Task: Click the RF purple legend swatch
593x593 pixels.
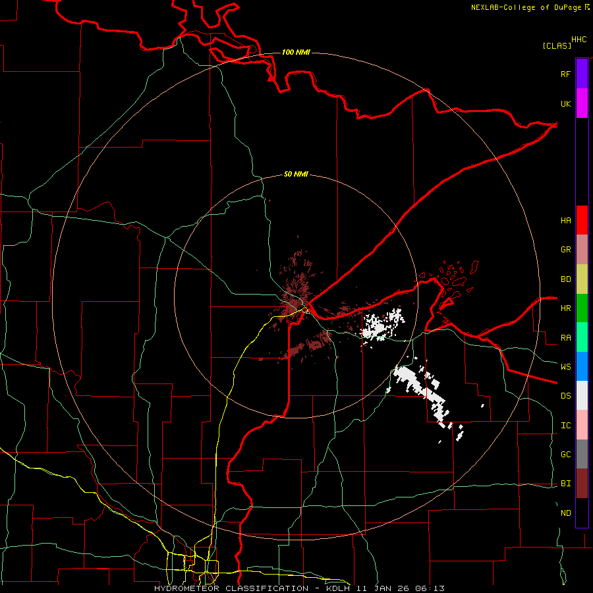Action: pyautogui.click(x=582, y=74)
